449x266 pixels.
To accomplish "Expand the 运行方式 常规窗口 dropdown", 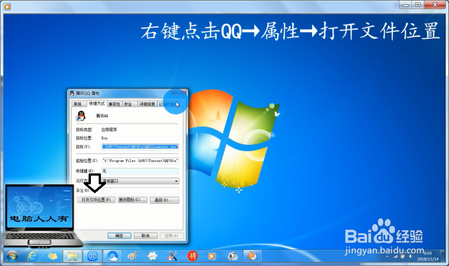I will tap(140, 181).
